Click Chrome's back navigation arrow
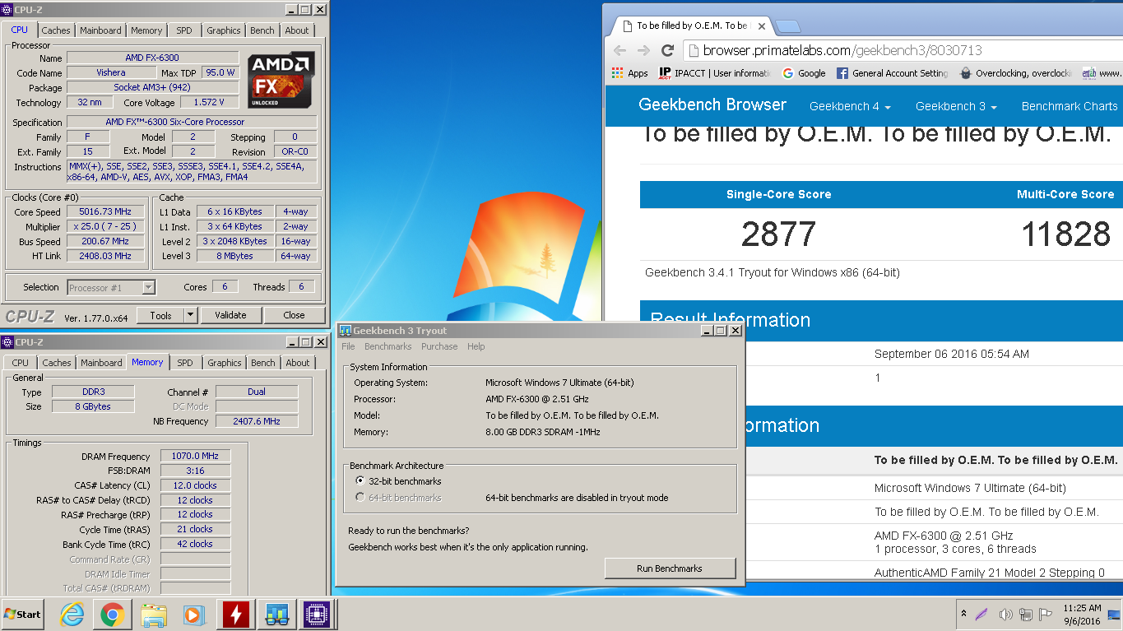The height and width of the screenshot is (631, 1123). pyautogui.click(x=620, y=50)
